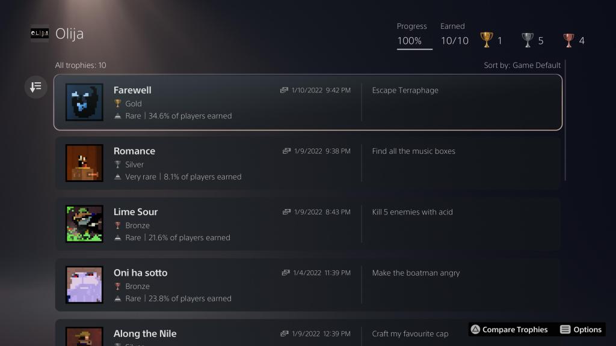Image resolution: width=616 pixels, height=346 pixels.
Task: Click the silver trophy count icon
Action: click(x=528, y=40)
